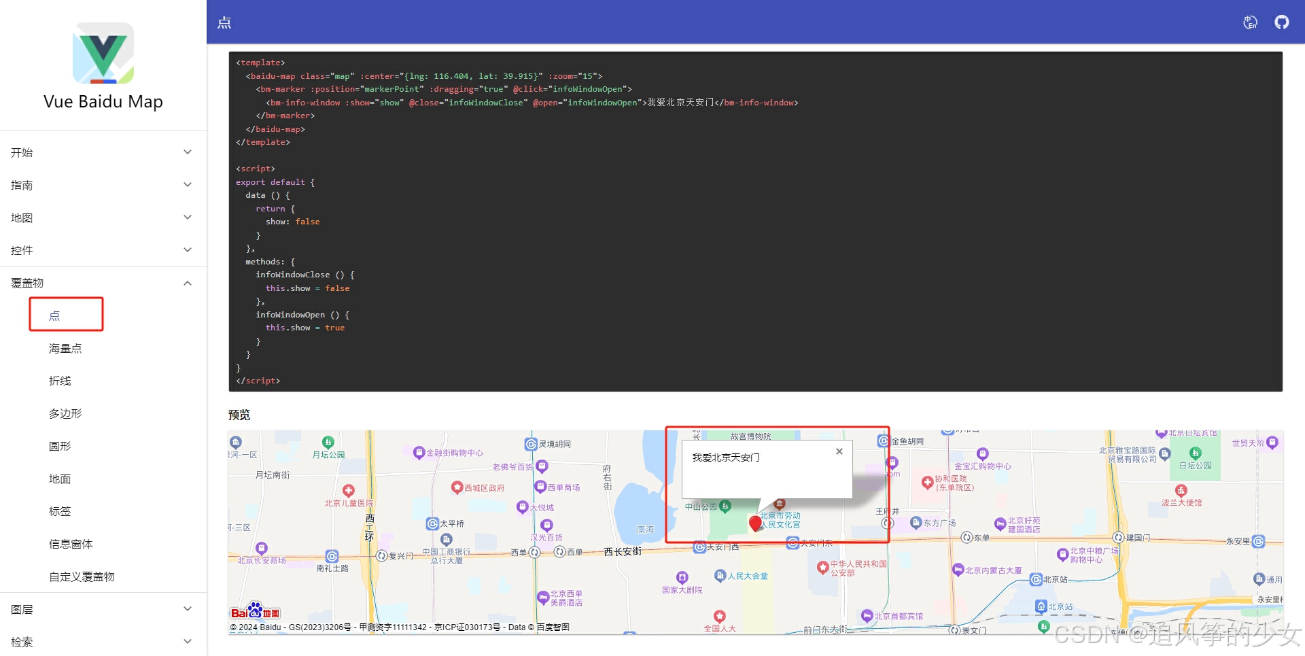Click the 我爱北京天安门 info window text

[x=726, y=458]
